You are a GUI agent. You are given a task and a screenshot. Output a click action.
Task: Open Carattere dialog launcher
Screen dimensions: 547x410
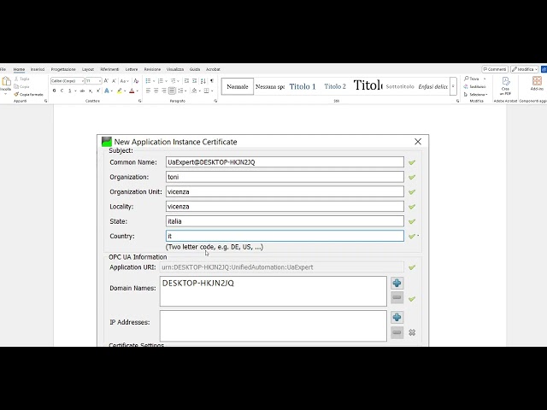pos(140,101)
